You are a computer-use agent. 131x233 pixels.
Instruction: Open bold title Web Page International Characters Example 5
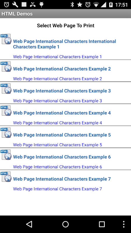click(62, 135)
